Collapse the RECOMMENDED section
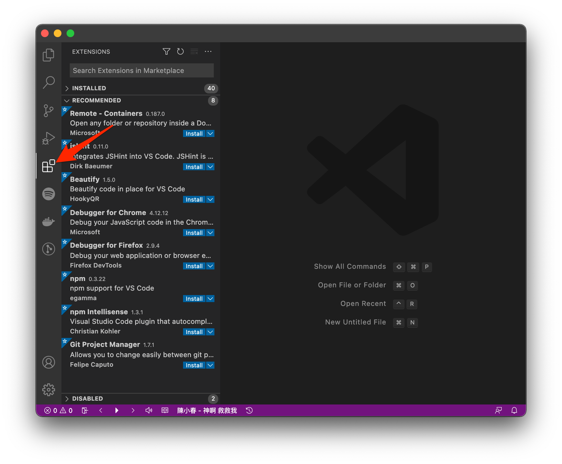Viewport: 562px width, 464px height. pos(141,100)
